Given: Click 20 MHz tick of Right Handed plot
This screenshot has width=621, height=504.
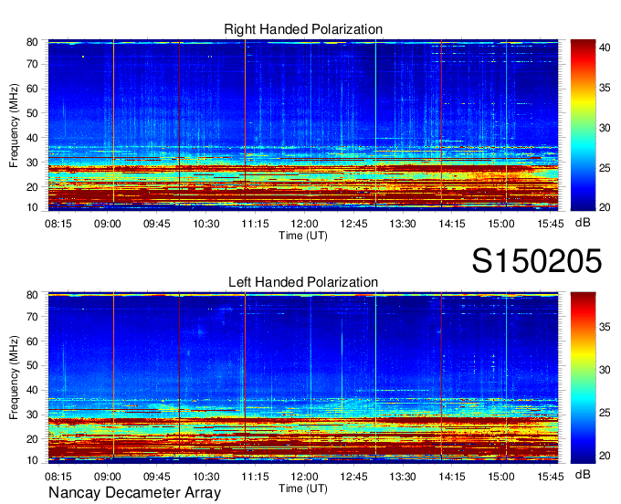Looking at the screenshot, I should [32, 187].
